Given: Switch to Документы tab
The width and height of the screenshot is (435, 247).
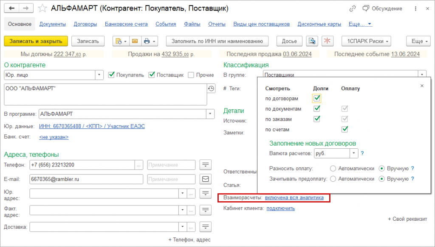Looking at the screenshot, I should point(52,24).
